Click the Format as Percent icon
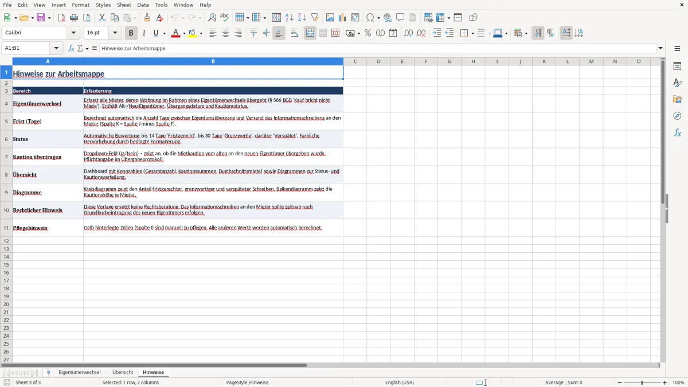 [x=368, y=33]
